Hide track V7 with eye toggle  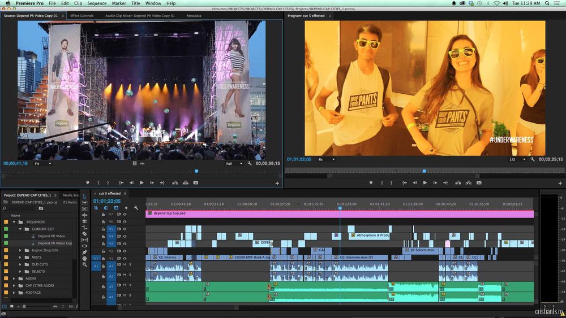pos(125,215)
